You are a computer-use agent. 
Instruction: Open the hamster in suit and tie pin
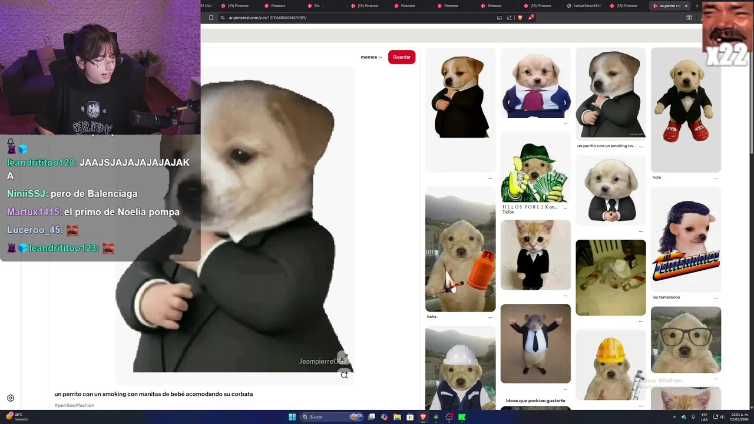[x=535, y=343]
